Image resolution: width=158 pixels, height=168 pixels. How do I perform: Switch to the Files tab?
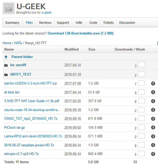[x=29, y=23]
